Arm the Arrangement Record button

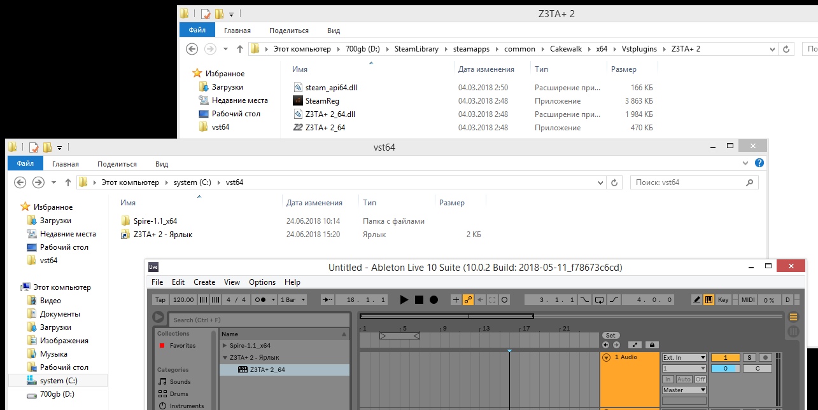[x=434, y=299]
